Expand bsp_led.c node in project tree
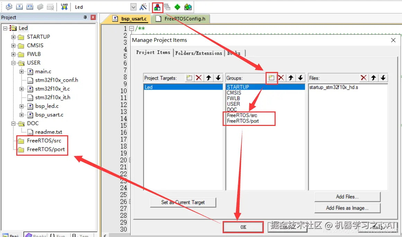The height and width of the screenshot is (237, 402). (x=21, y=106)
